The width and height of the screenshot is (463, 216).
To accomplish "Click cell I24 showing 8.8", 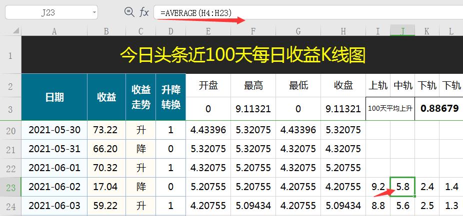I will pos(378,206).
